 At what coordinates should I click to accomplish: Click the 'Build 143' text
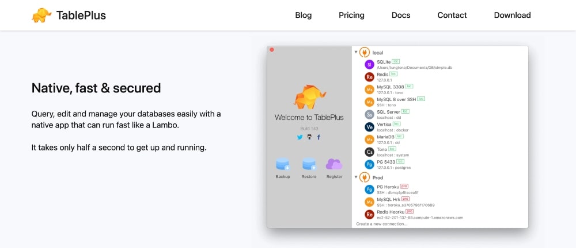pos(309,129)
